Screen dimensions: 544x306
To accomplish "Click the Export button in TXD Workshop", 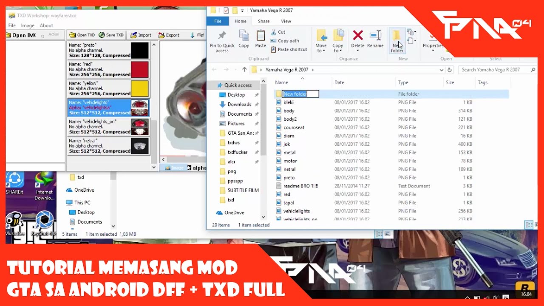I will [169, 35].
